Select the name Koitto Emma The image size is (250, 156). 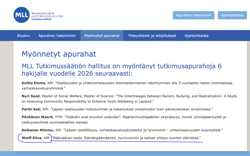click(x=33, y=83)
